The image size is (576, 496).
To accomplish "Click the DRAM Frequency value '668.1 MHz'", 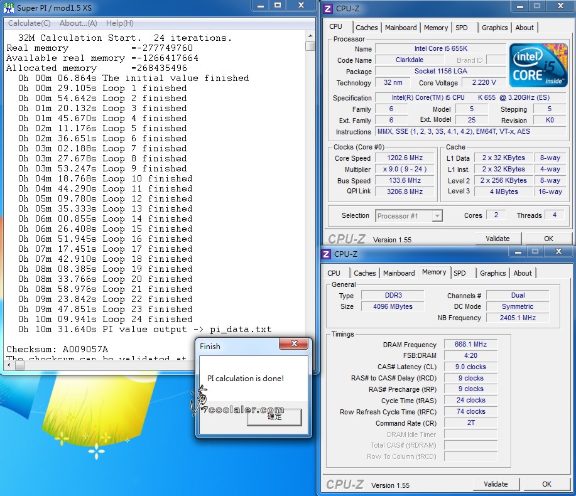I will coord(470,344).
